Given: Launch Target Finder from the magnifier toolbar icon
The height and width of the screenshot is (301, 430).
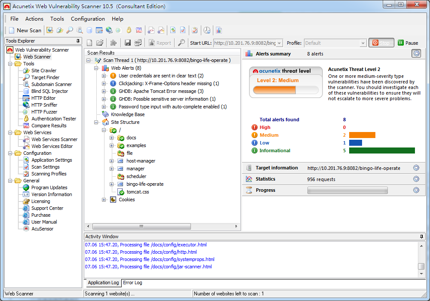Looking at the screenshot, I should [x=70, y=30].
